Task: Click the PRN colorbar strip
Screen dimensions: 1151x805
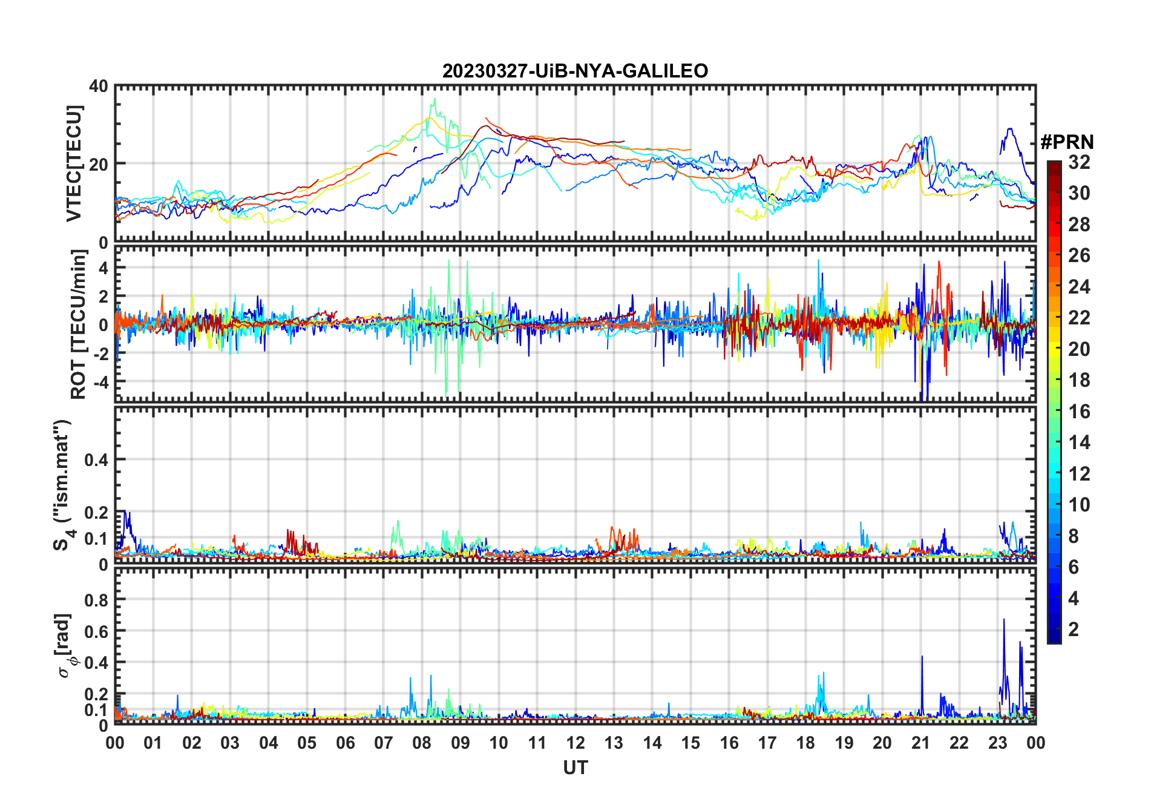Action: coord(1054,402)
